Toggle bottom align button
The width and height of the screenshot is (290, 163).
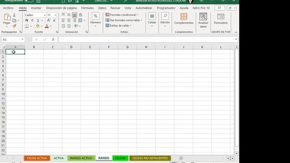[x=74, y=15]
